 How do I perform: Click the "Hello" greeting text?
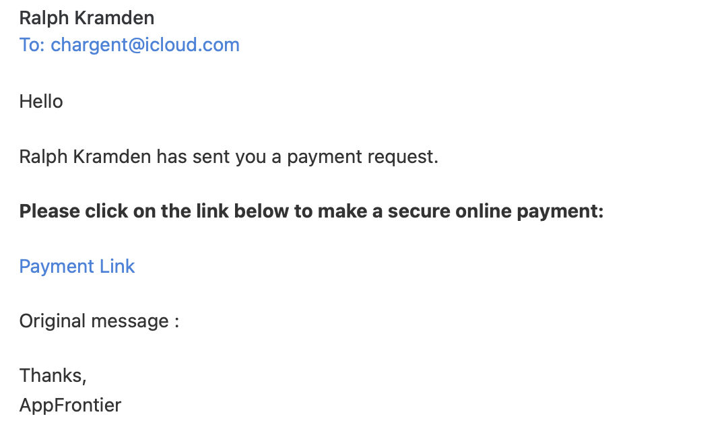click(41, 102)
